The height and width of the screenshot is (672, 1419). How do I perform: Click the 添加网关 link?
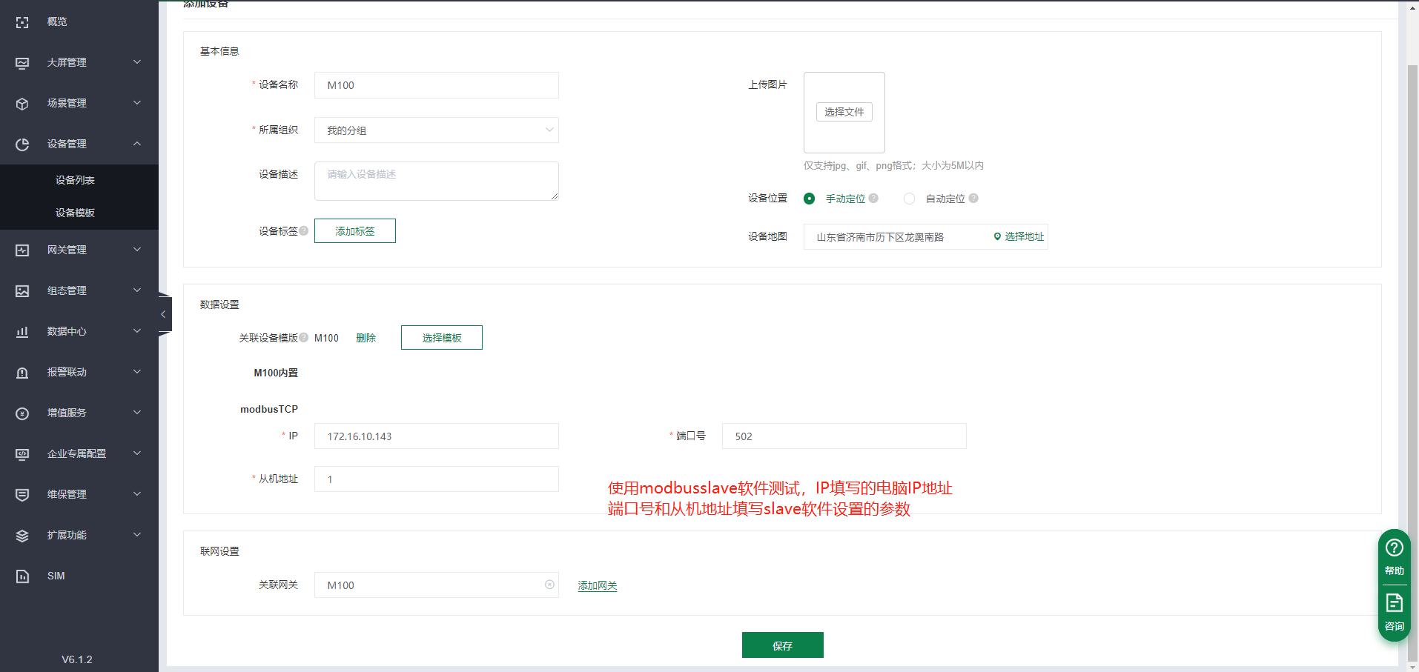pyautogui.click(x=597, y=585)
